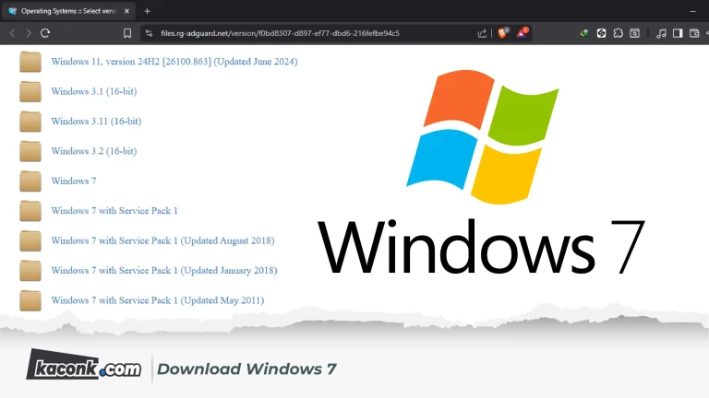Click folder icon beside plain Windows 7
The image size is (709, 398).
coord(30,181)
